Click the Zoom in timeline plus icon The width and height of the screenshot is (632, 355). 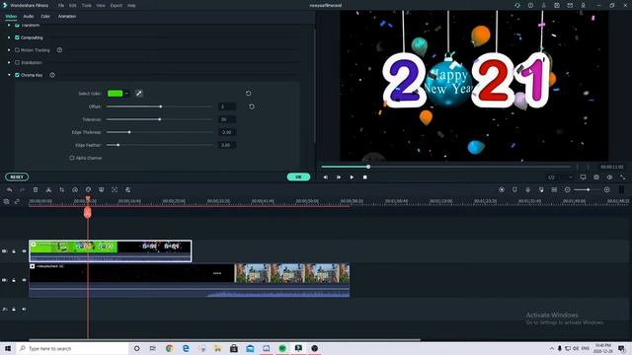(607, 189)
